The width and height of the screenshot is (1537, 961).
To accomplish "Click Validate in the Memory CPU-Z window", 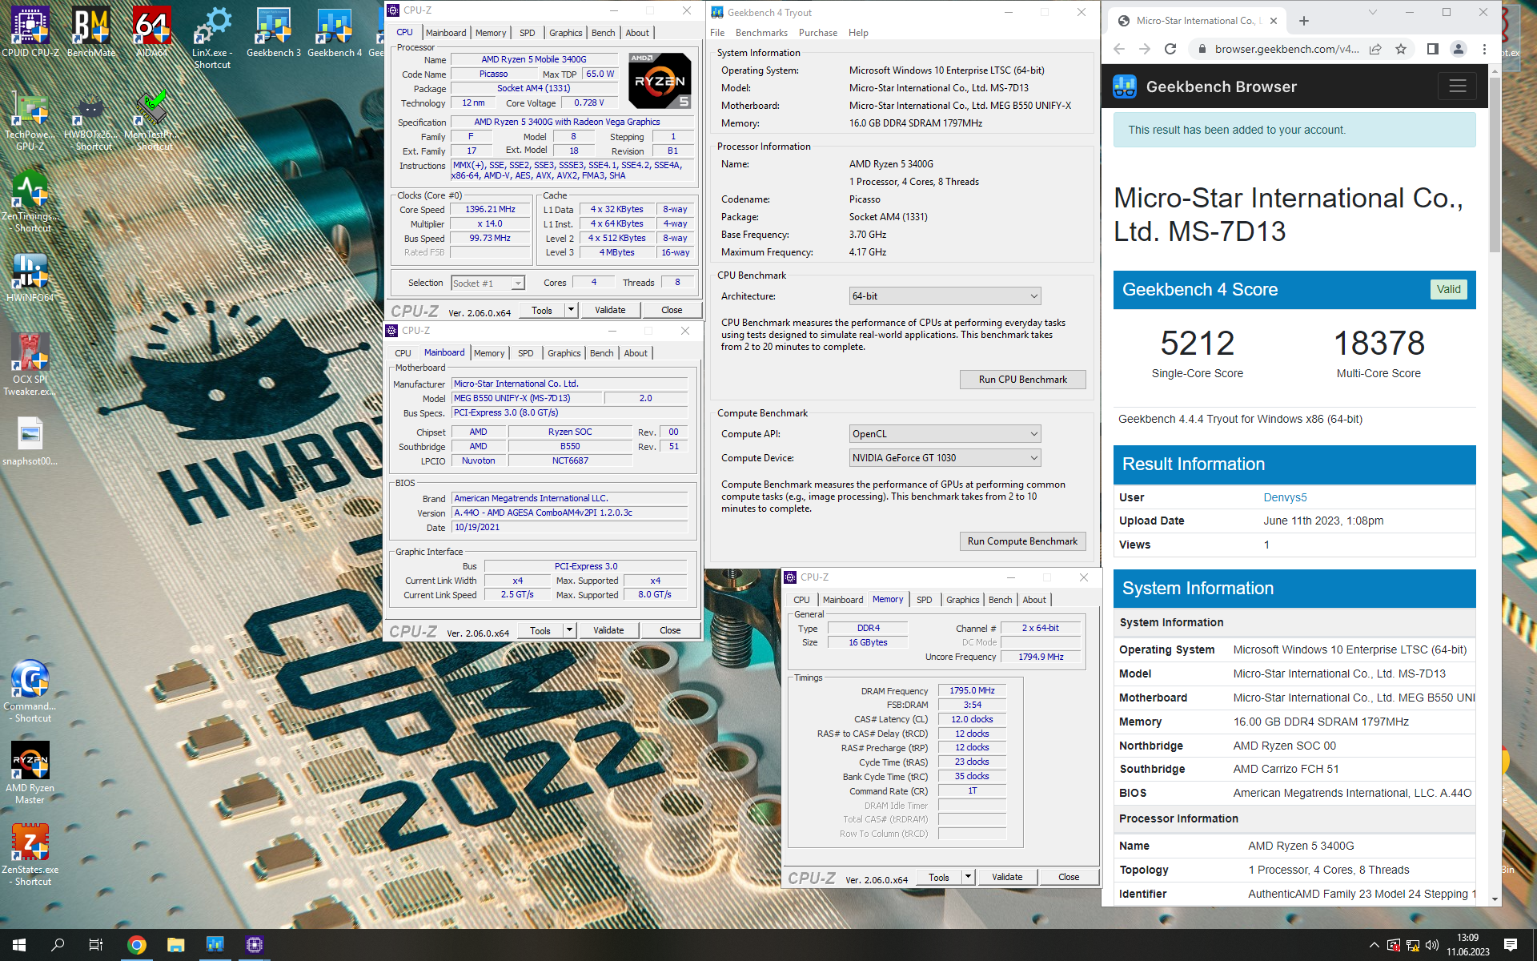I will (x=1007, y=877).
